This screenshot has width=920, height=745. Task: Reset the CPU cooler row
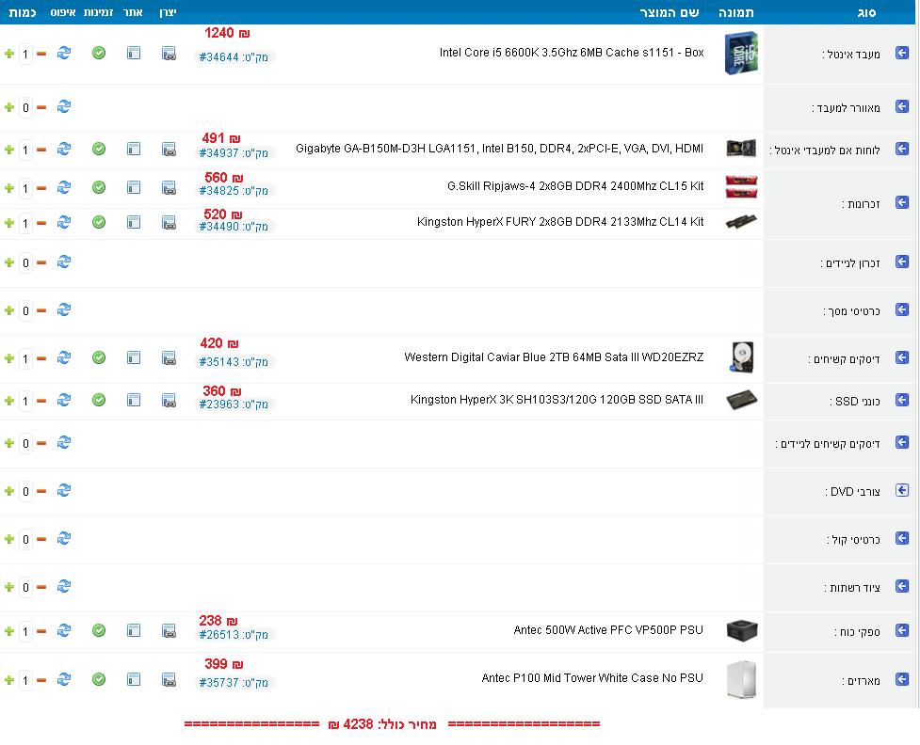click(x=64, y=106)
